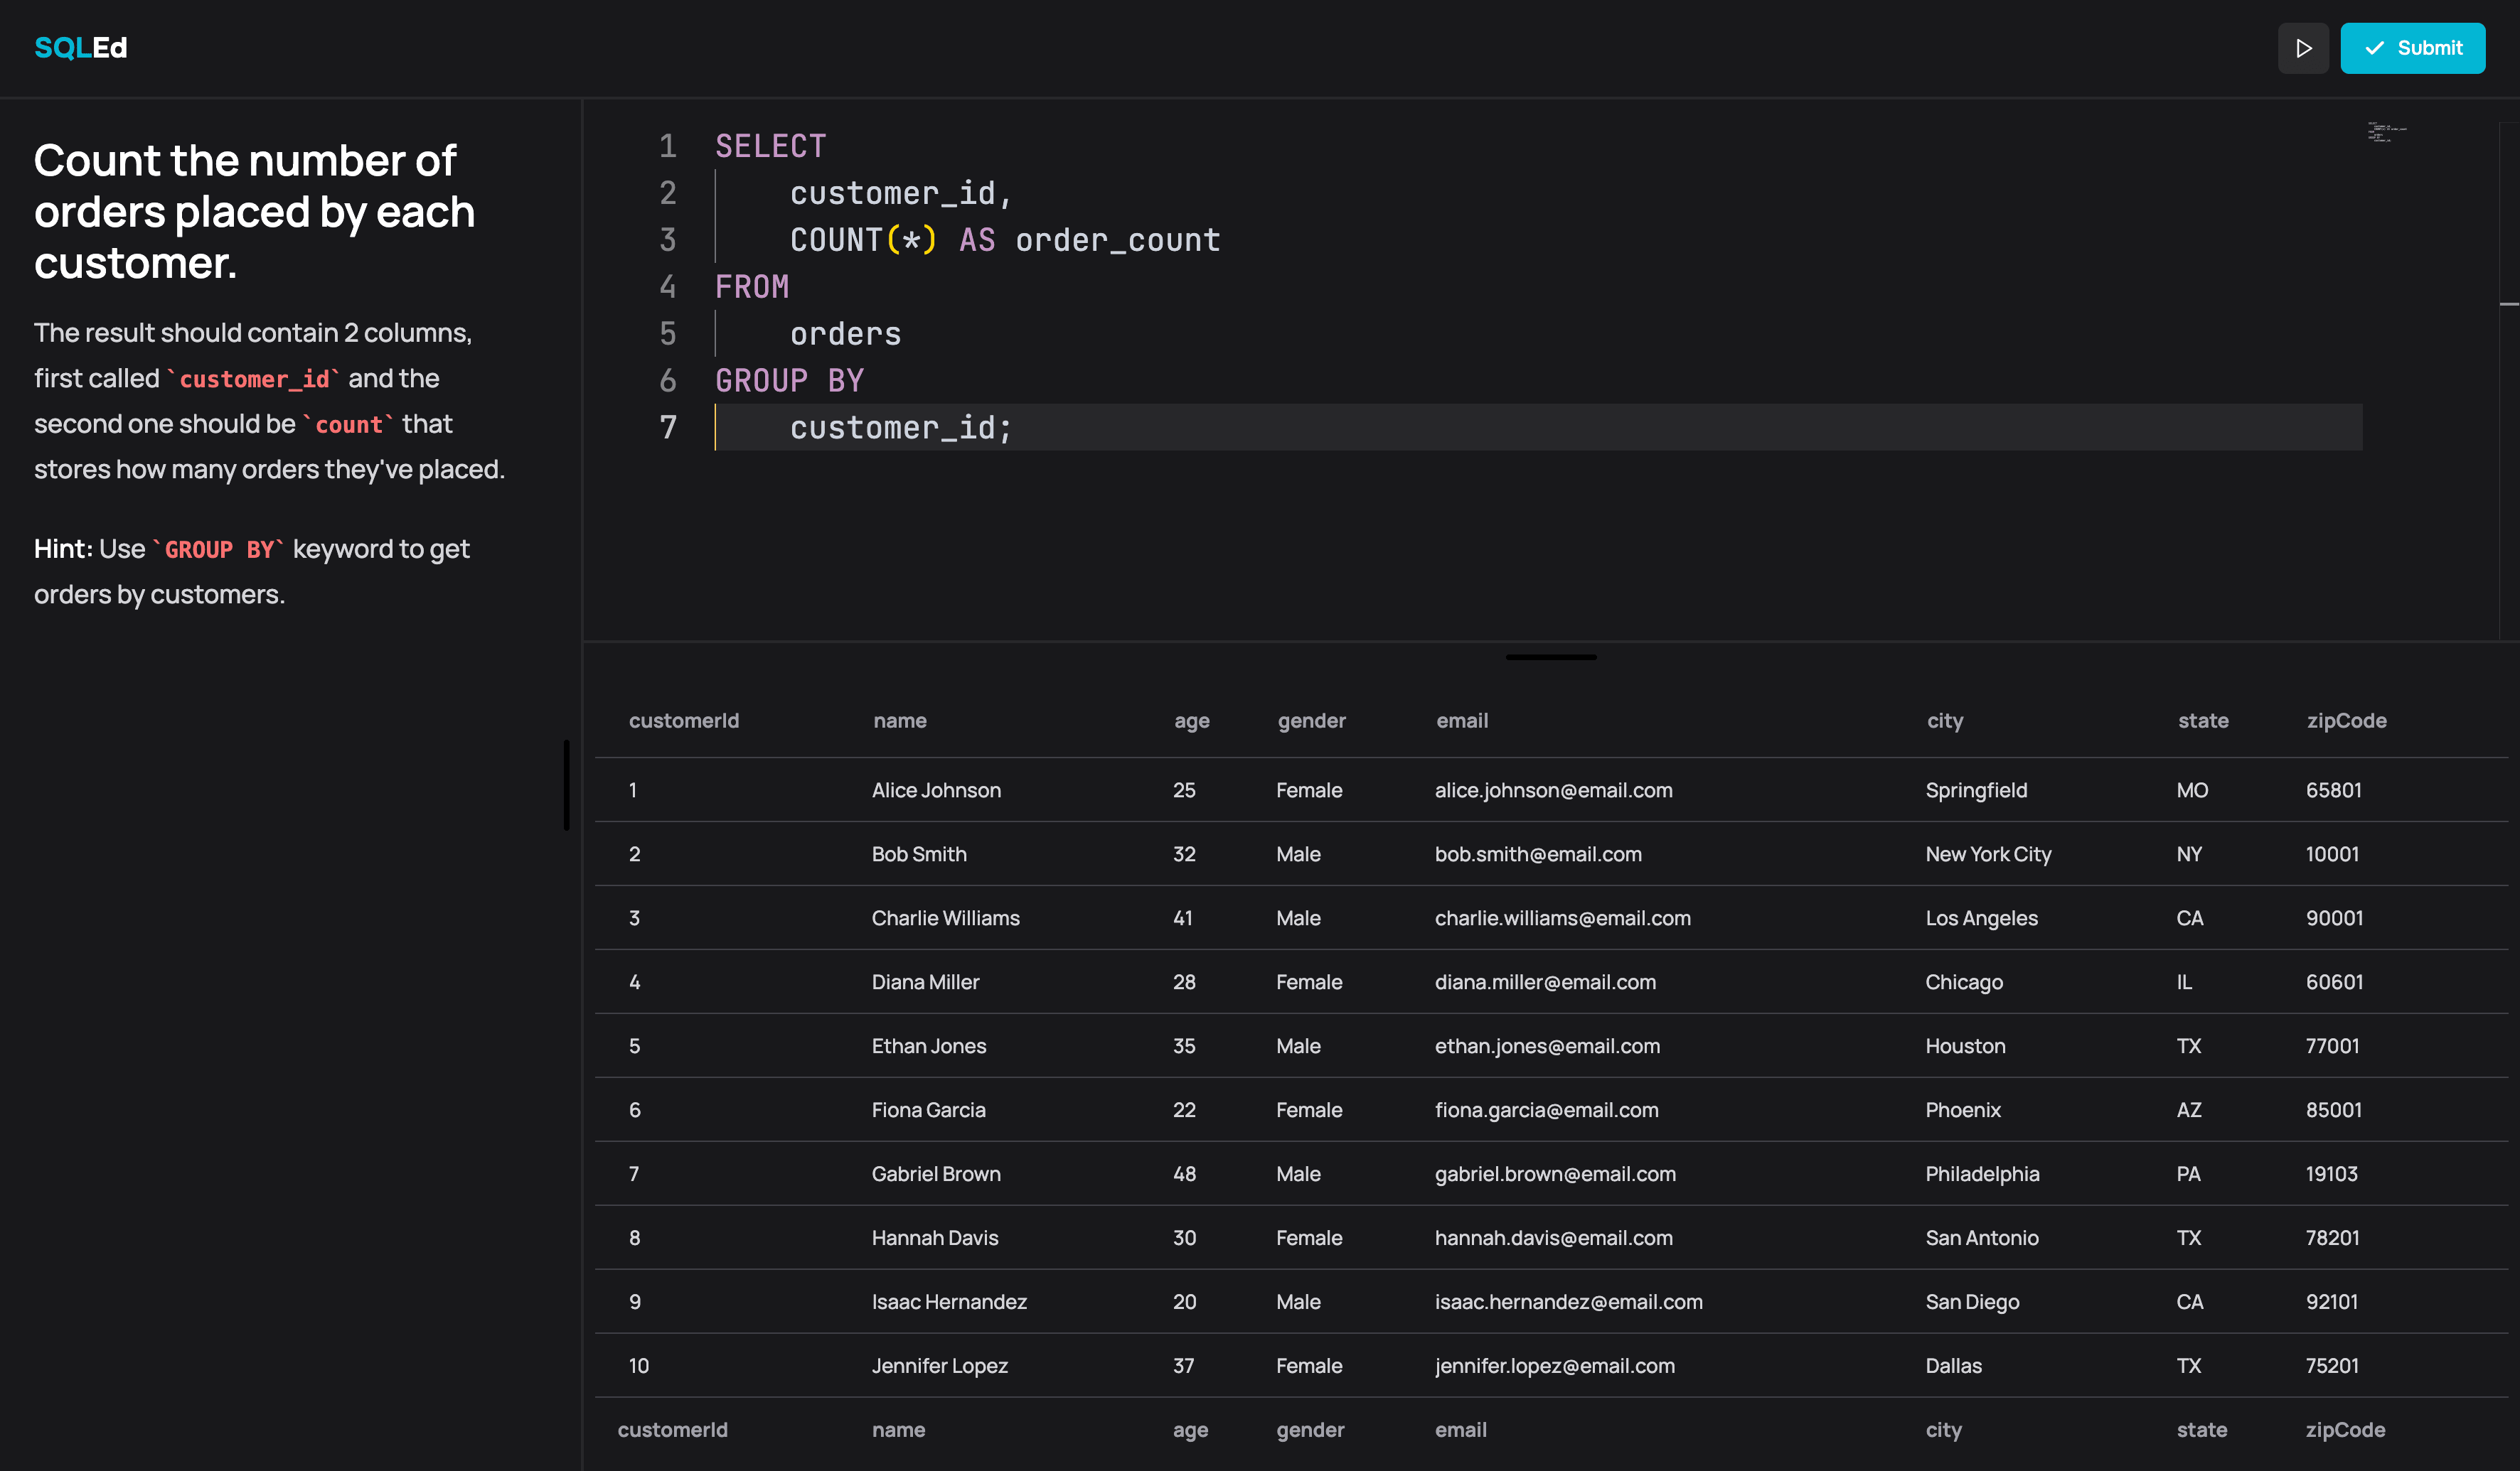Image resolution: width=2520 pixels, height=1471 pixels.
Task: Click the MO state cell
Action: (x=2192, y=790)
